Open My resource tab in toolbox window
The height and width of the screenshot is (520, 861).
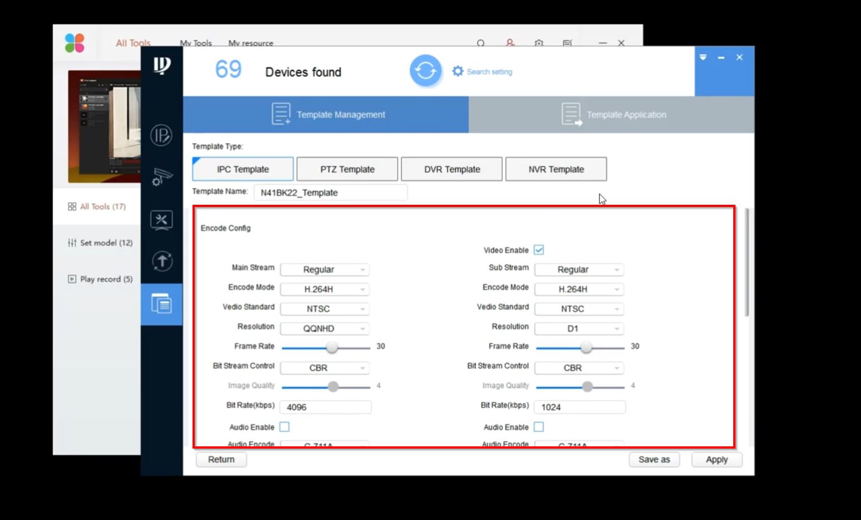coord(251,43)
